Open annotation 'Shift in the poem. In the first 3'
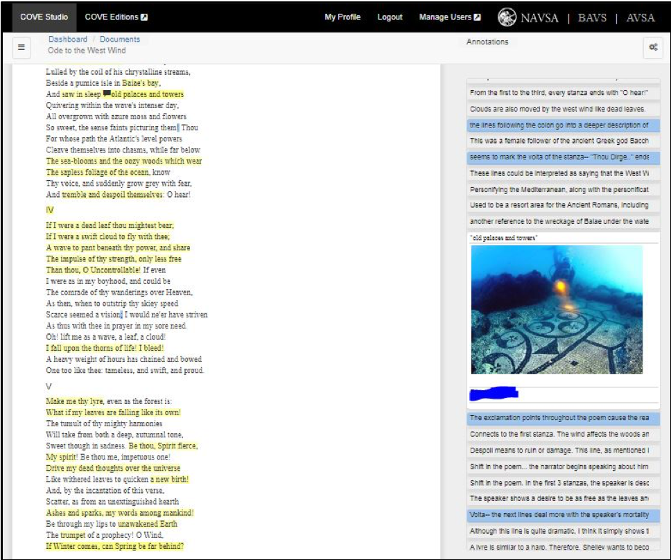 point(563,482)
